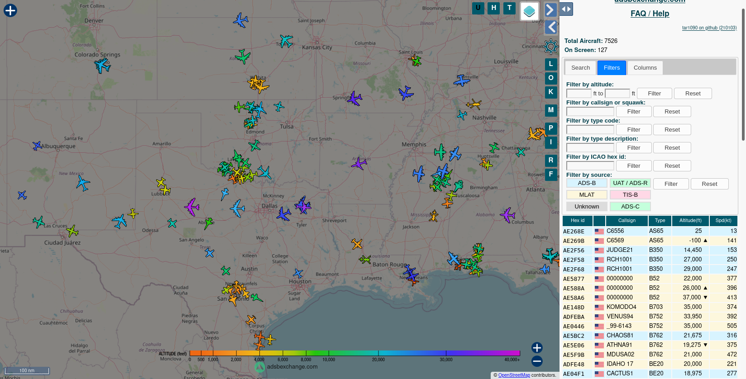746x379 pixels.
Task: Sort table by Altitude(ft) column
Action: (x=690, y=221)
